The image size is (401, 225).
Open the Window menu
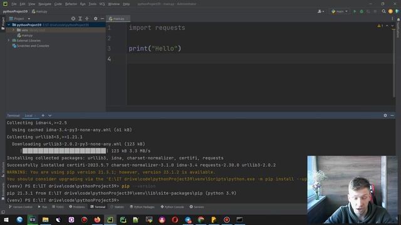pos(114,4)
